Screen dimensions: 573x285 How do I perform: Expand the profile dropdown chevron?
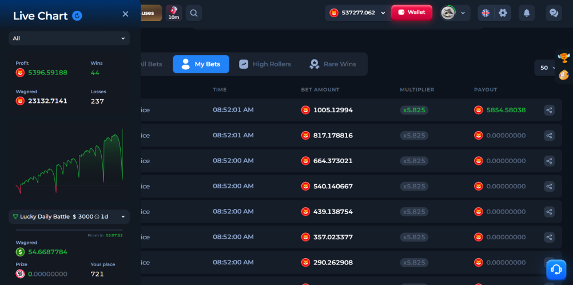click(x=463, y=13)
